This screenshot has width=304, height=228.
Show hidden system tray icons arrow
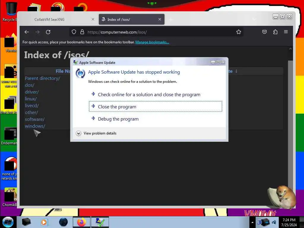pyautogui.click(x=252, y=222)
